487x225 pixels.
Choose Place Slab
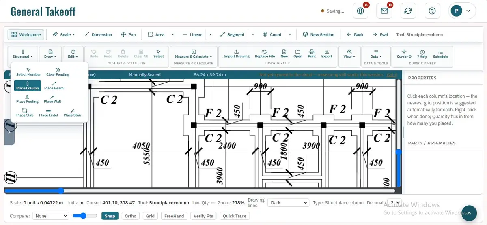[25, 112]
